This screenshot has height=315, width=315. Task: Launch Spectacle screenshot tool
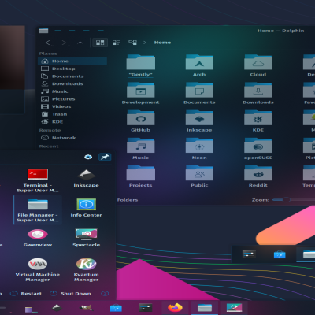coord(86,238)
